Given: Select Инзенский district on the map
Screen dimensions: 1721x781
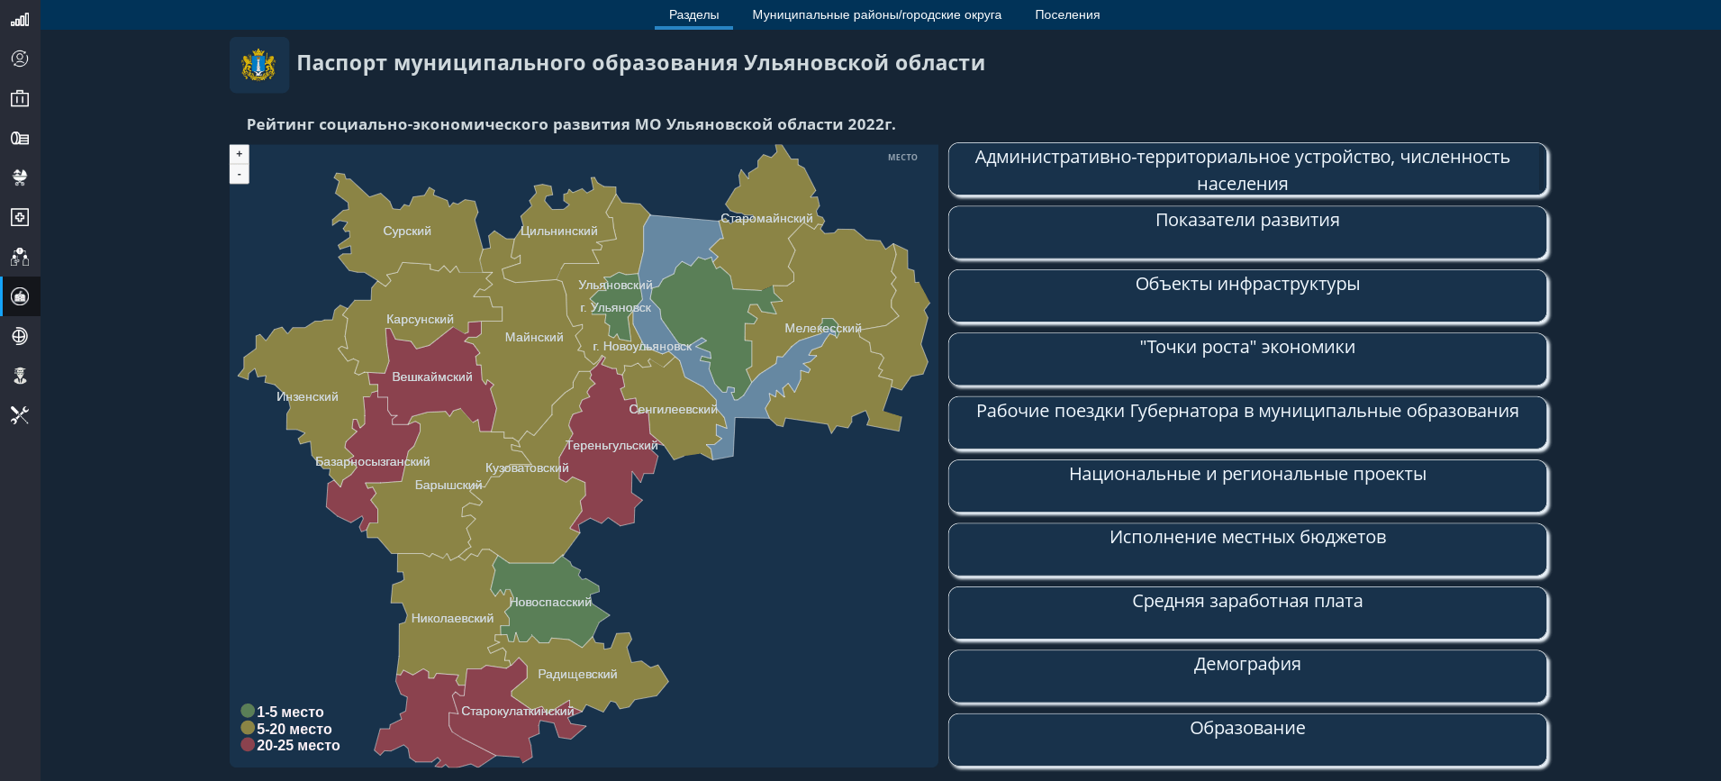Looking at the screenshot, I should coord(307,396).
